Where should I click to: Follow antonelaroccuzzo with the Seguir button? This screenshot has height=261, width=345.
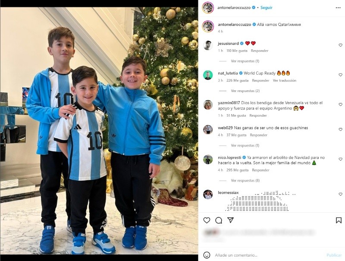pos(266,7)
